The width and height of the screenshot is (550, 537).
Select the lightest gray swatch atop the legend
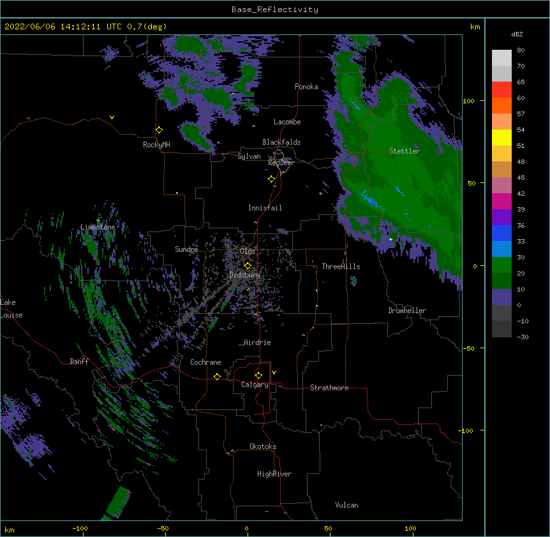click(x=502, y=58)
